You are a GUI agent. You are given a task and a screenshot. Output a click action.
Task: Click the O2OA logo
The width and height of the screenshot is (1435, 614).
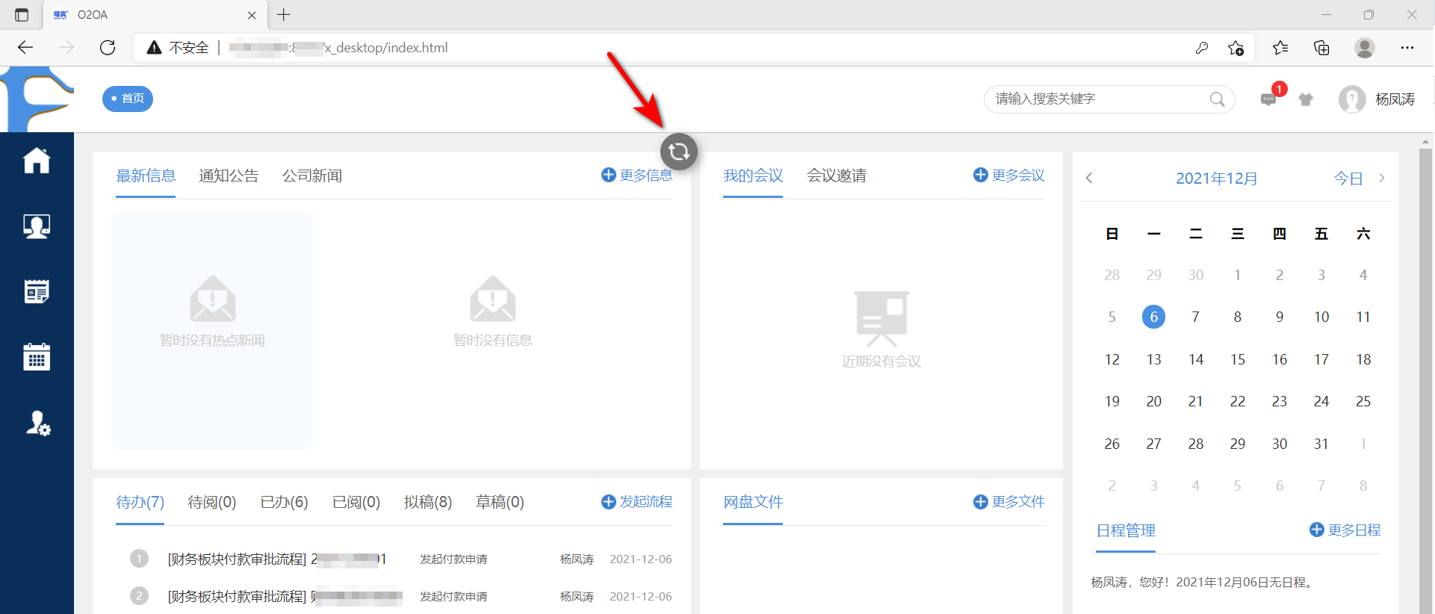[37, 99]
